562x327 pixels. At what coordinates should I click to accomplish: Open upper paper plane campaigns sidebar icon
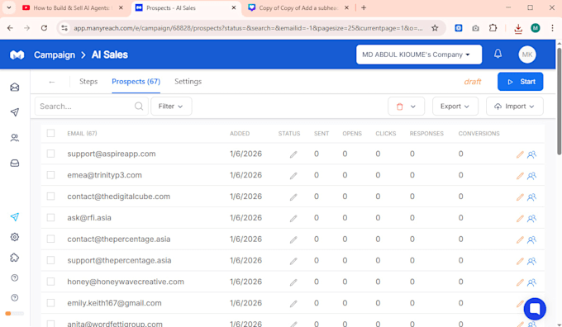click(x=15, y=112)
